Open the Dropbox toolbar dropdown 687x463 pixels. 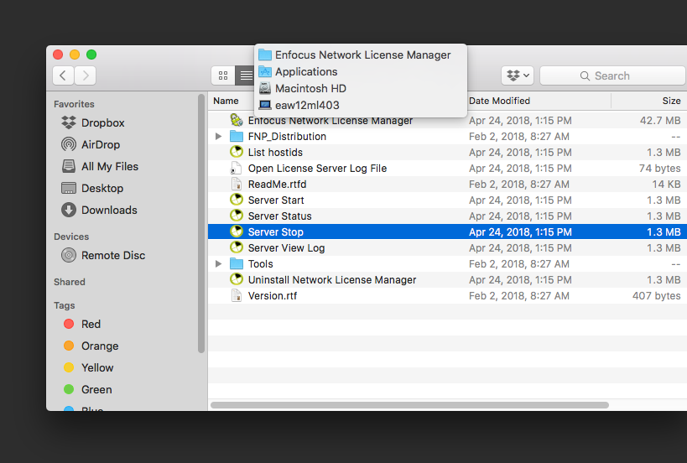[x=518, y=75]
